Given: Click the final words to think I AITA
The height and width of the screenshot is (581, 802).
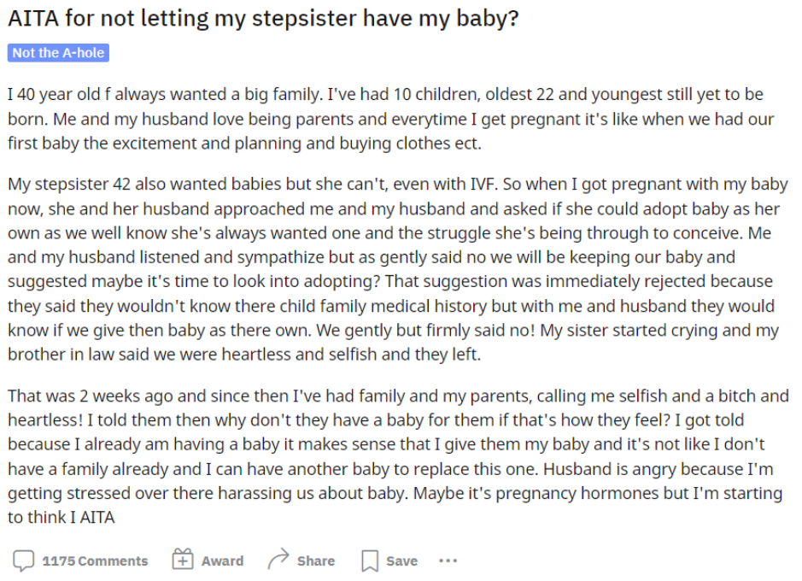Looking at the screenshot, I should click(x=61, y=517).
